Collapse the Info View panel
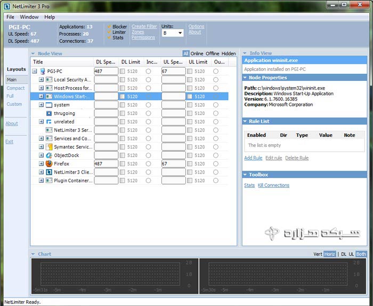The image size is (373, 306). tap(245, 53)
